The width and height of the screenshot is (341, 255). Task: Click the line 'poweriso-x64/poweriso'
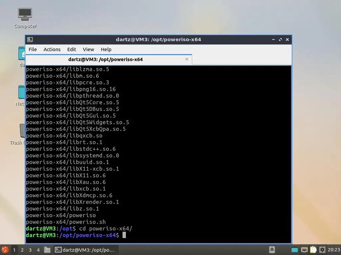(61, 215)
